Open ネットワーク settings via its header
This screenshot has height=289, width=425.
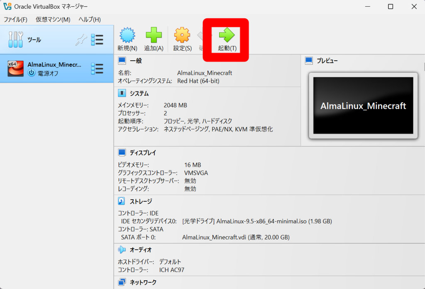coord(143,282)
